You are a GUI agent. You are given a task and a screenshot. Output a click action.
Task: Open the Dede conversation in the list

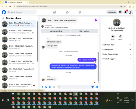tap(18, 24)
